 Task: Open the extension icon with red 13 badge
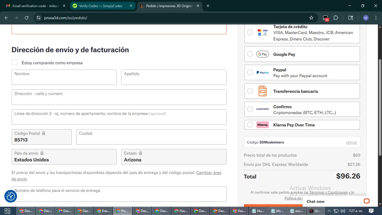[x=326, y=18]
